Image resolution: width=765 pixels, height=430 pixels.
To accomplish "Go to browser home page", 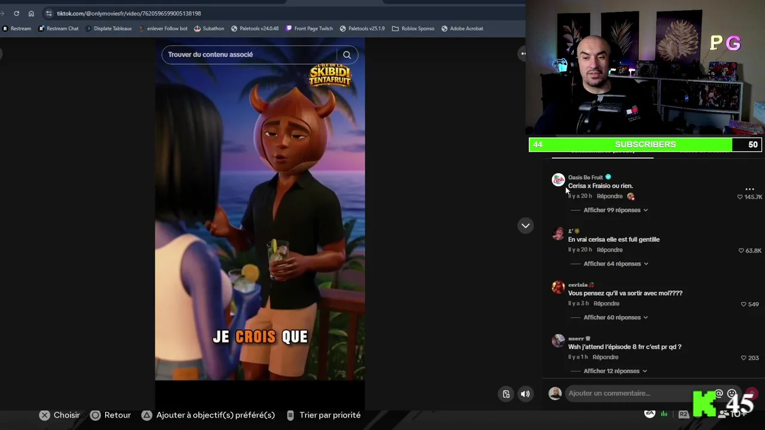I will (31, 13).
